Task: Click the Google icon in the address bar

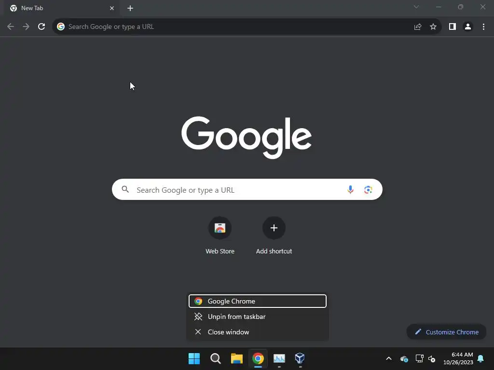Action: pos(61,27)
